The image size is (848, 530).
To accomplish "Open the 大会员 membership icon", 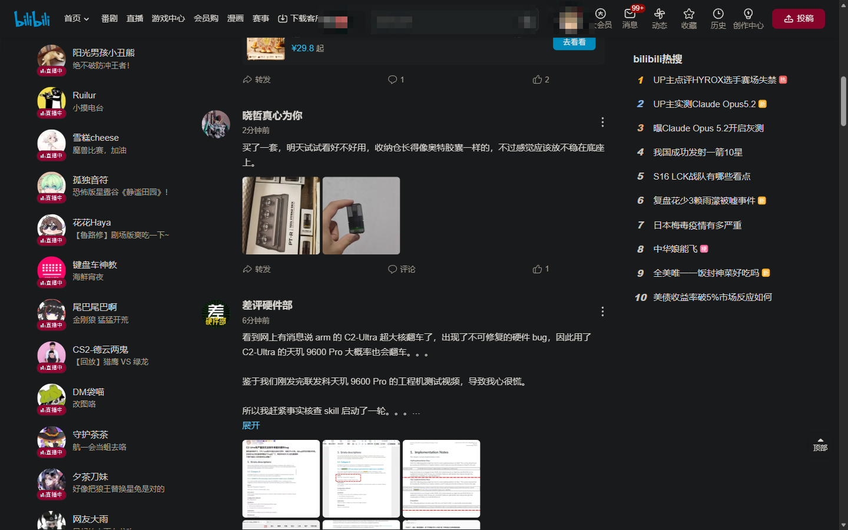I will point(601,14).
